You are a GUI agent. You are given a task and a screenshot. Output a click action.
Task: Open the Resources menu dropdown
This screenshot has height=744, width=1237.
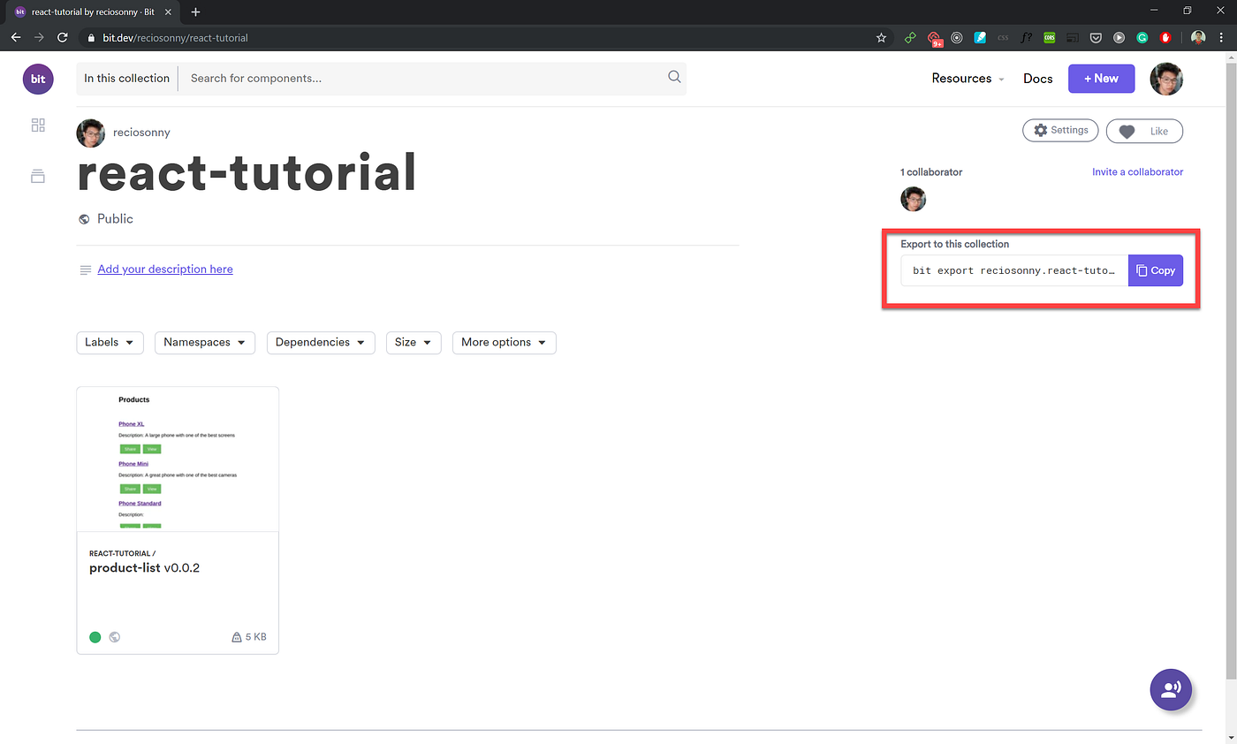[968, 79]
